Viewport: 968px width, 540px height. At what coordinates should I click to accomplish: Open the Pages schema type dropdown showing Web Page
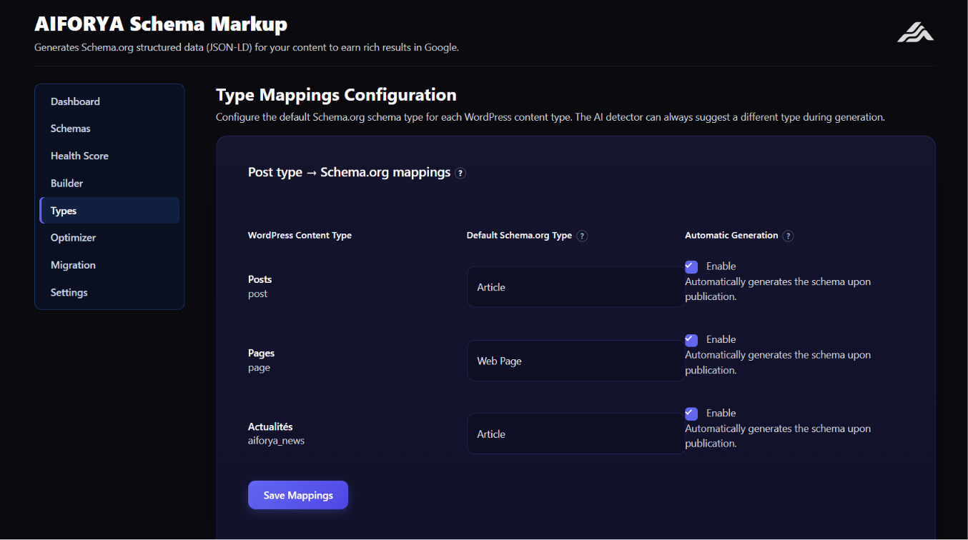click(576, 361)
